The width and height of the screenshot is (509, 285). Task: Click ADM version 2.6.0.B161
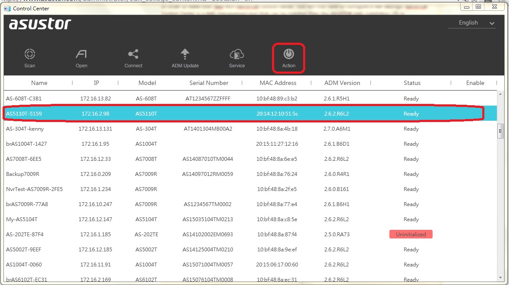pyautogui.click(x=336, y=189)
